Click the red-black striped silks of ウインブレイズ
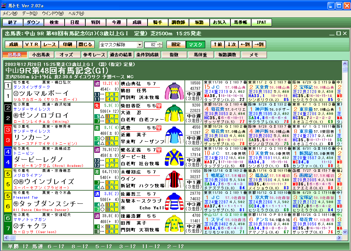This screenshot has height=251, width=351. pos(174,179)
